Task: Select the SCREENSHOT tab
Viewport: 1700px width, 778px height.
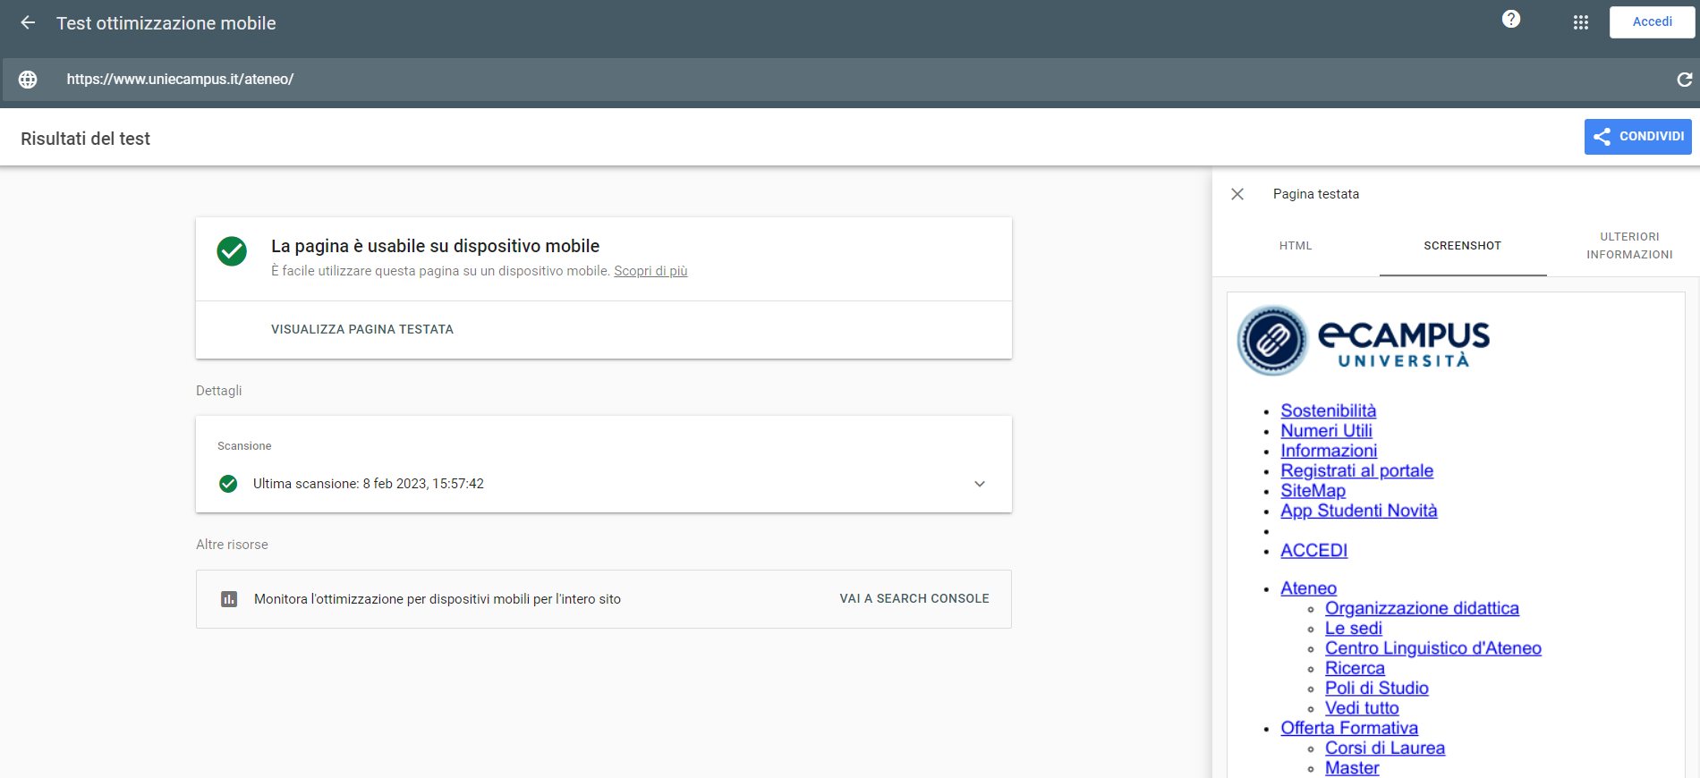Action: (x=1463, y=246)
